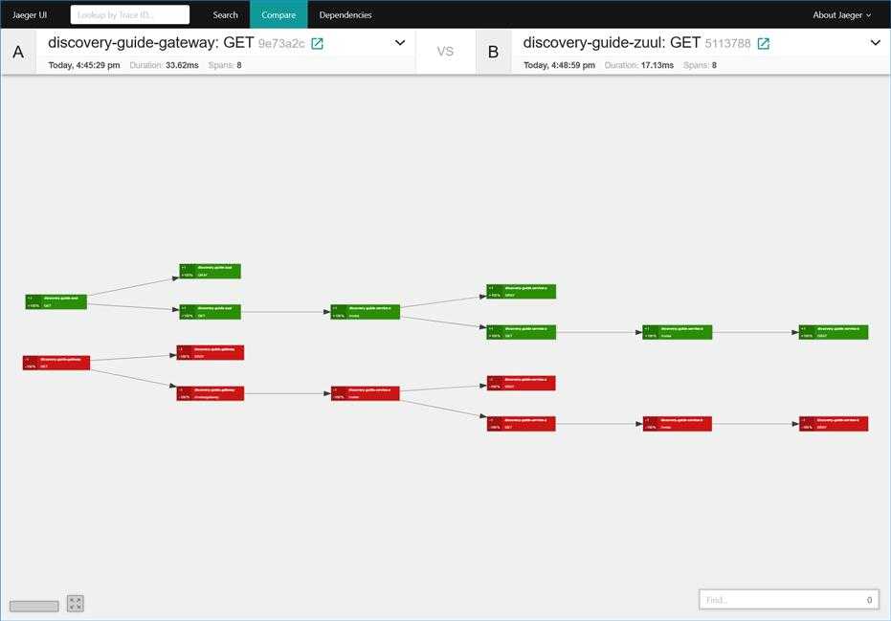This screenshot has height=621, width=891.
Task: Click trace B duration 17.13ms
Action: pos(657,65)
